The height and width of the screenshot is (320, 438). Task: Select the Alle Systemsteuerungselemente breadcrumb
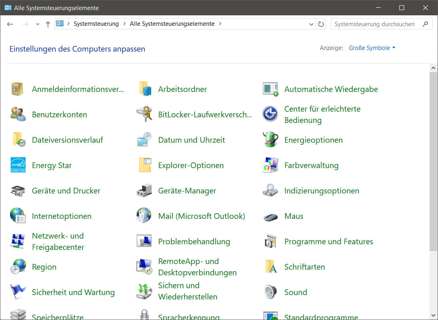(x=172, y=24)
